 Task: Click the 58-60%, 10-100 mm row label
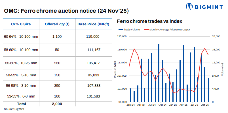[21, 50]
